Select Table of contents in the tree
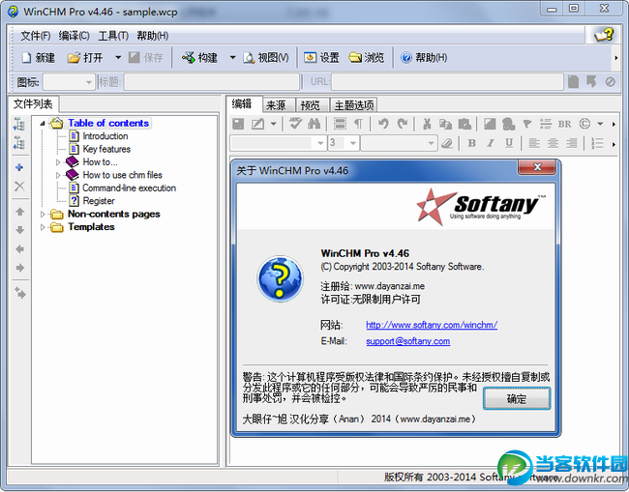The image size is (629, 492). click(108, 123)
